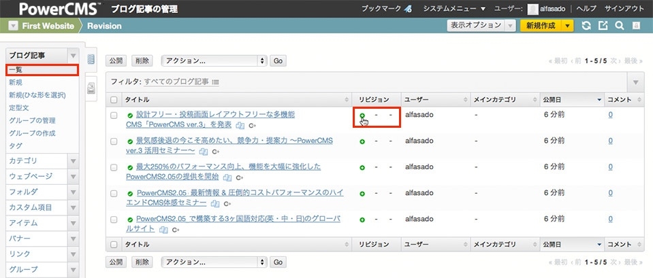Click the refresh icon in header bar
This screenshot has height=278, width=653.
click(586, 26)
